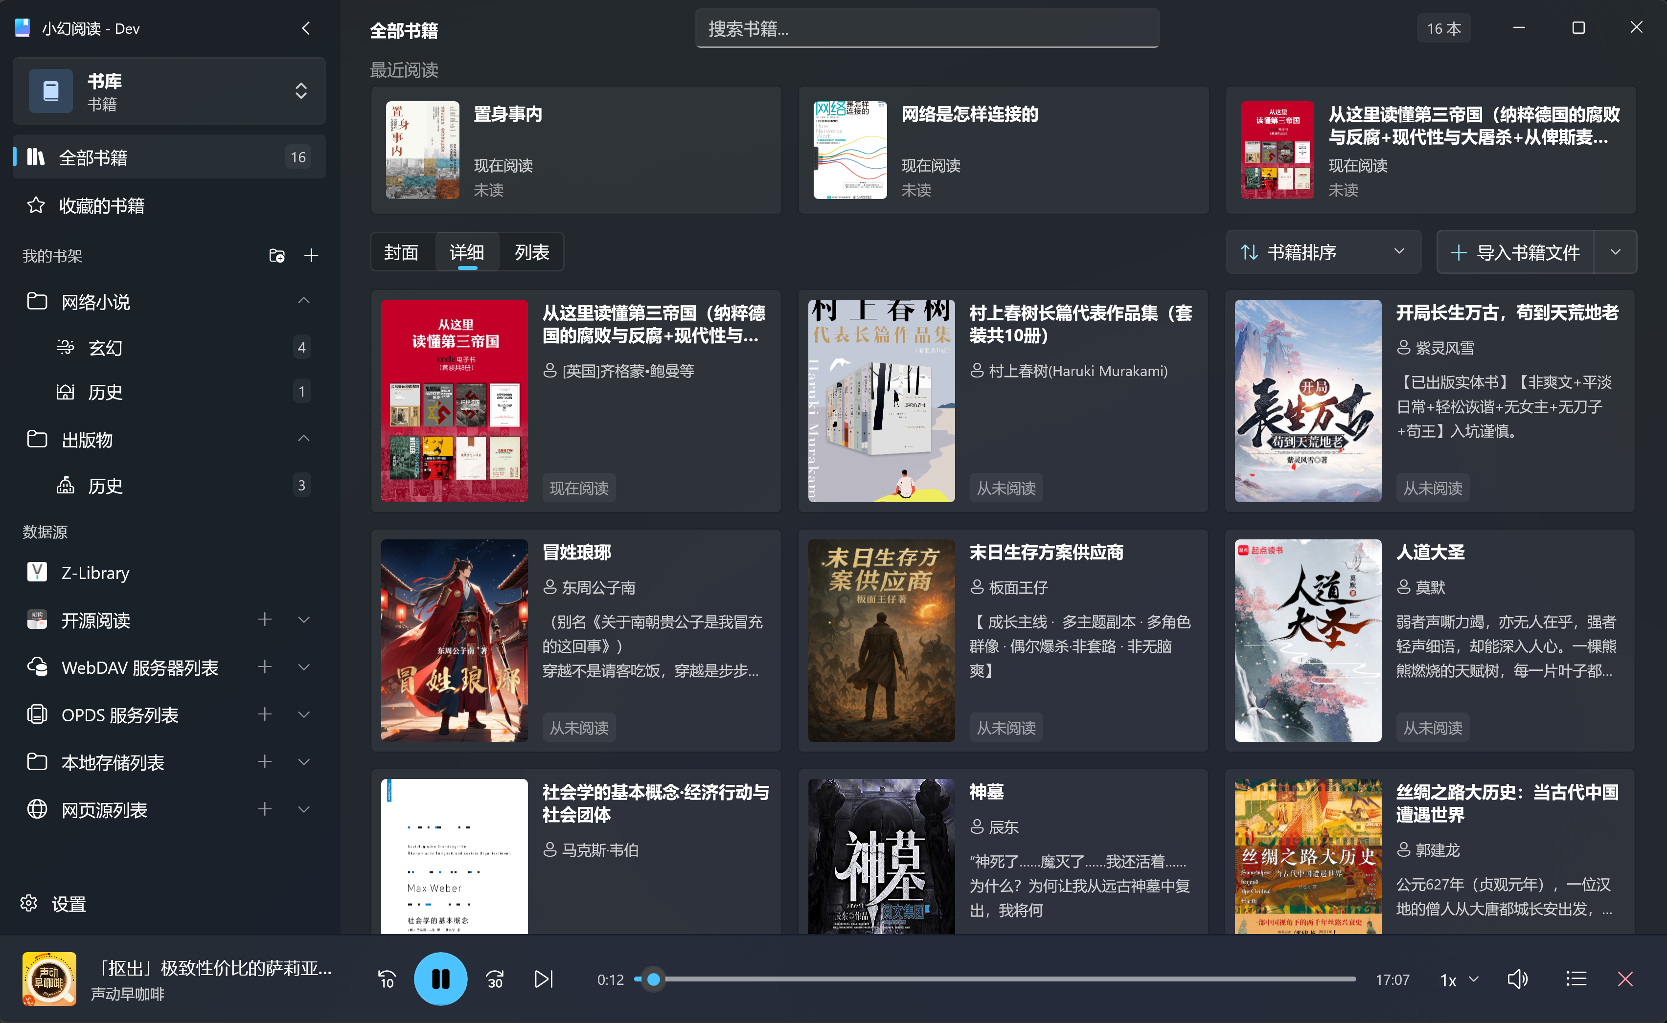Add a new 开源阅读 source

[265, 620]
